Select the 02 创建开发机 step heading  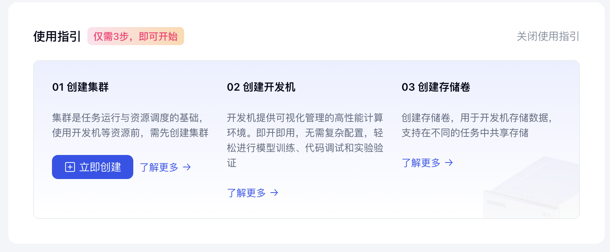261,87
